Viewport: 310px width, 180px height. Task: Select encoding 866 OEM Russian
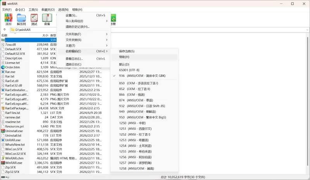[x=145, y=95]
